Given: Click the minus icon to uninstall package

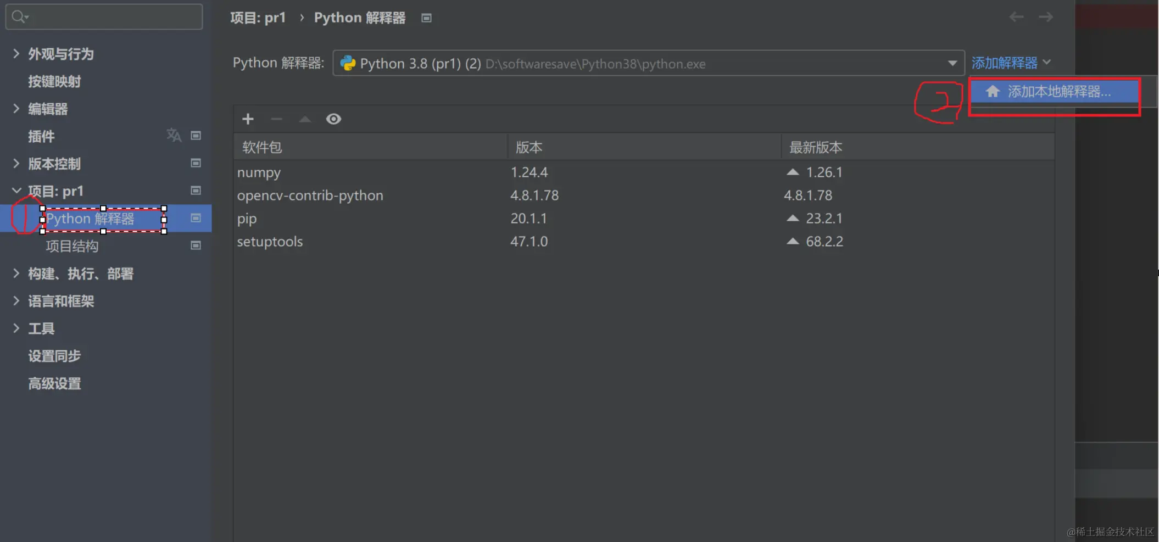Looking at the screenshot, I should [276, 119].
